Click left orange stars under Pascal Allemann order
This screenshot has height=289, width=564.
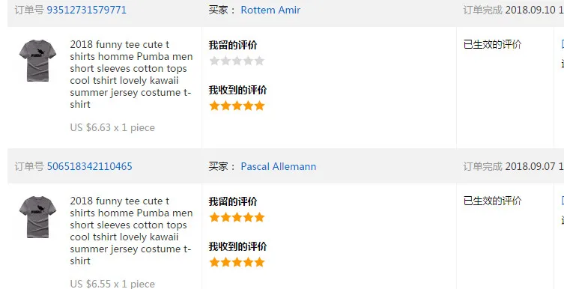237,217
